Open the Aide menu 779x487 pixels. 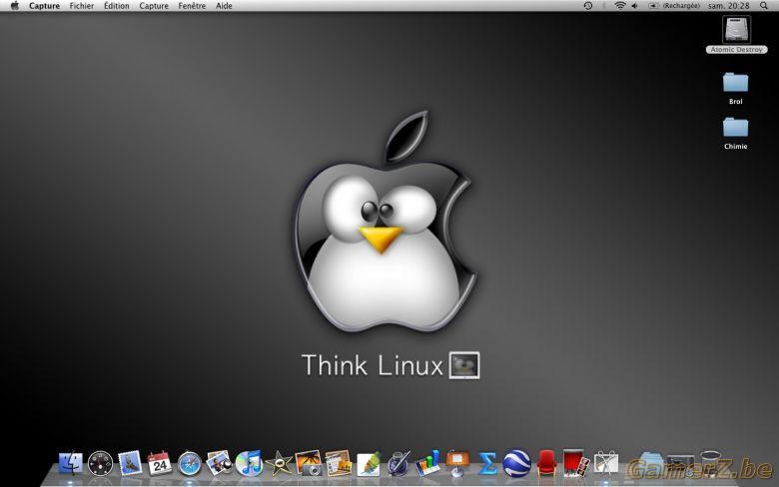click(224, 6)
